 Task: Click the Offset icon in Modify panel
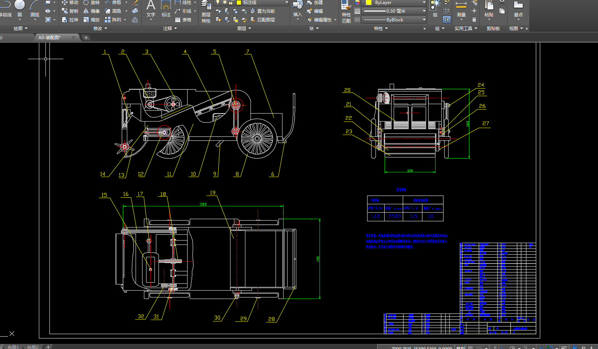click(x=135, y=20)
